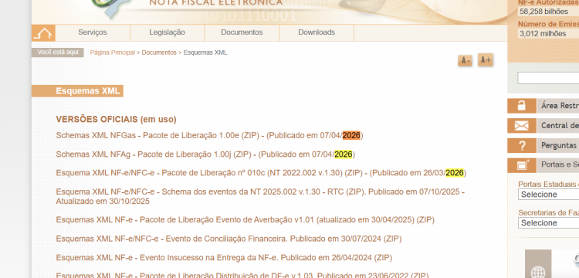Download Schemas XML NFAg Pacote 1.00j
This screenshot has height=278, width=579.
205,154
